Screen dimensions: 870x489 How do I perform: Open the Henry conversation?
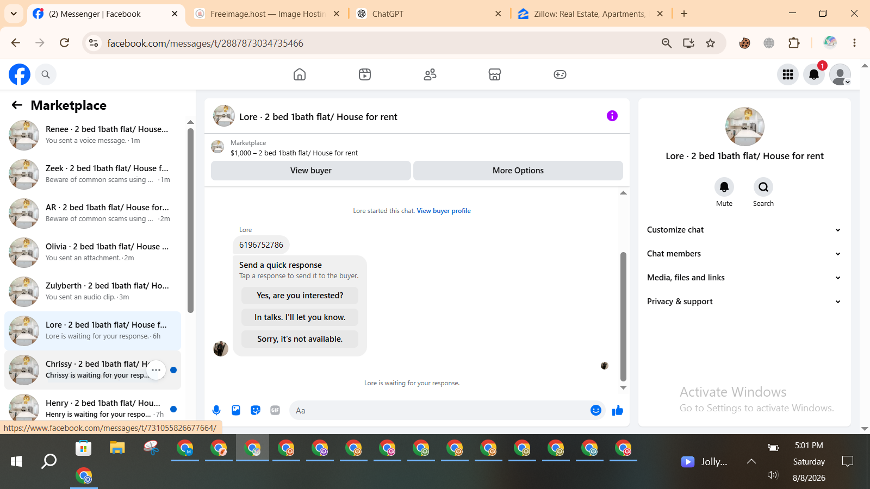click(92, 407)
